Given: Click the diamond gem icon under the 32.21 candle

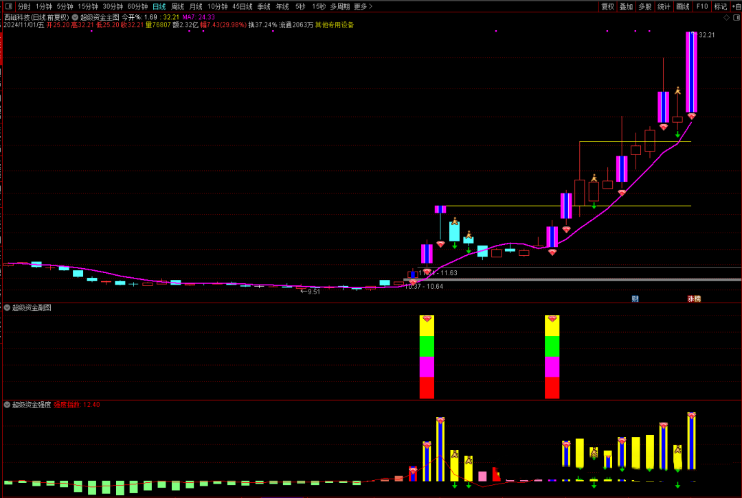Looking at the screenshot, I should [x=691, y=116].
